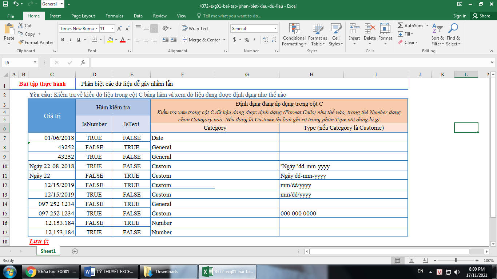Open the Name Box dropdown arrow
Viewport: 497px width, 279px height.
click(35, 62)
